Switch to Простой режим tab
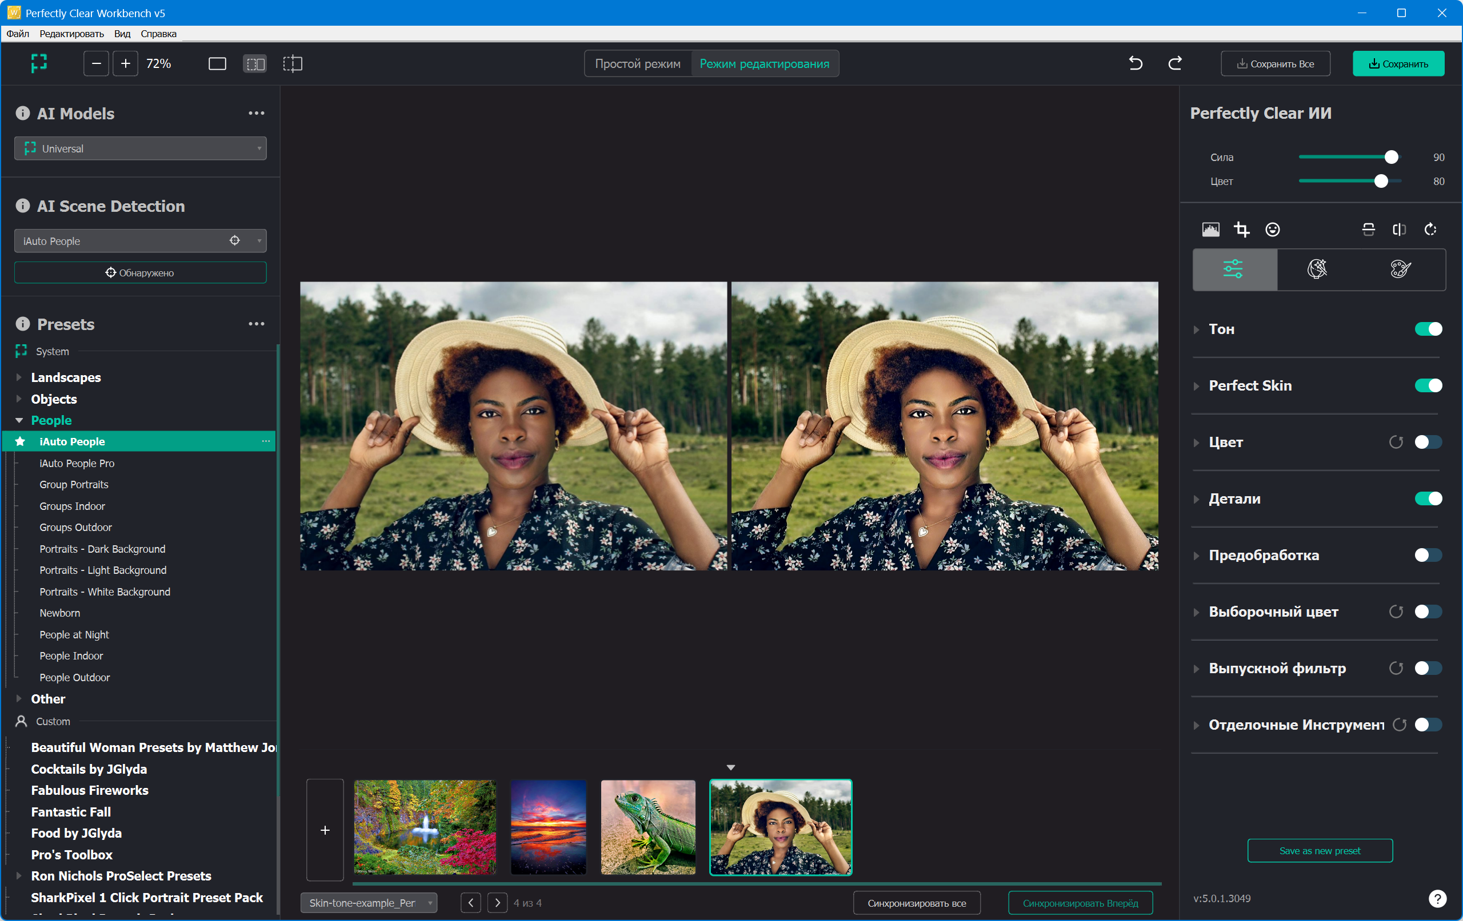This screenshot has height=921, width=1463. tap(637, 64)
